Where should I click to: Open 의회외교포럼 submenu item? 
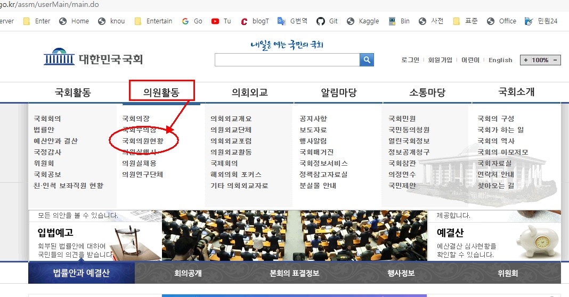click(231, 141)
